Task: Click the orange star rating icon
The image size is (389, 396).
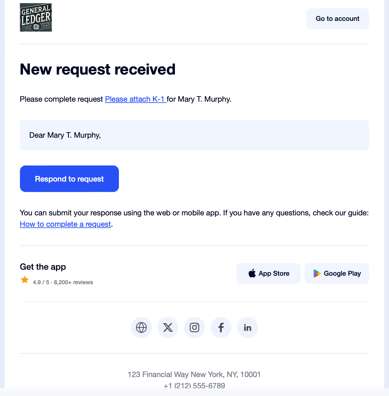Action: click(x=25, y=280)
